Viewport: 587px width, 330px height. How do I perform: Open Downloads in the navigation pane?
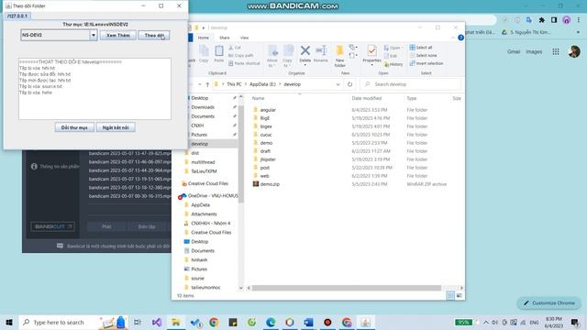(x=203, y=107)
